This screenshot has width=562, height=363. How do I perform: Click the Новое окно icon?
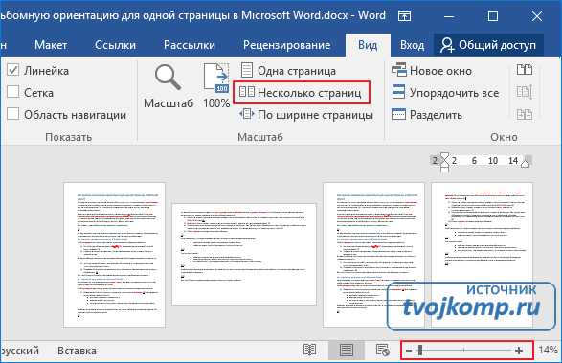point(398,70)
